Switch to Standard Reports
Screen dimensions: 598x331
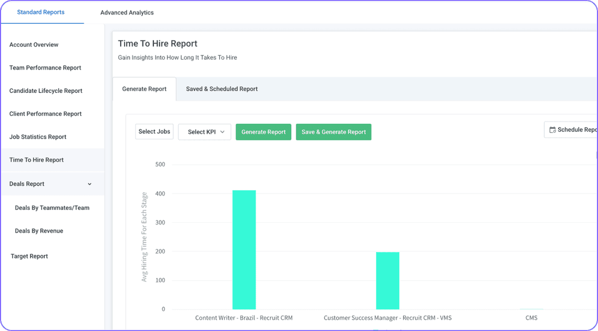point(40,12)
